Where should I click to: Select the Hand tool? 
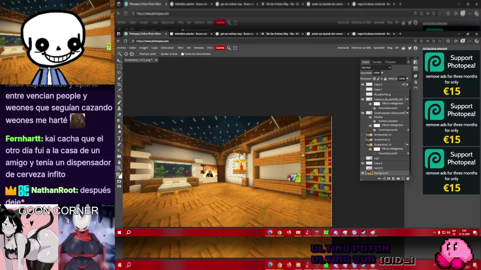119,162
